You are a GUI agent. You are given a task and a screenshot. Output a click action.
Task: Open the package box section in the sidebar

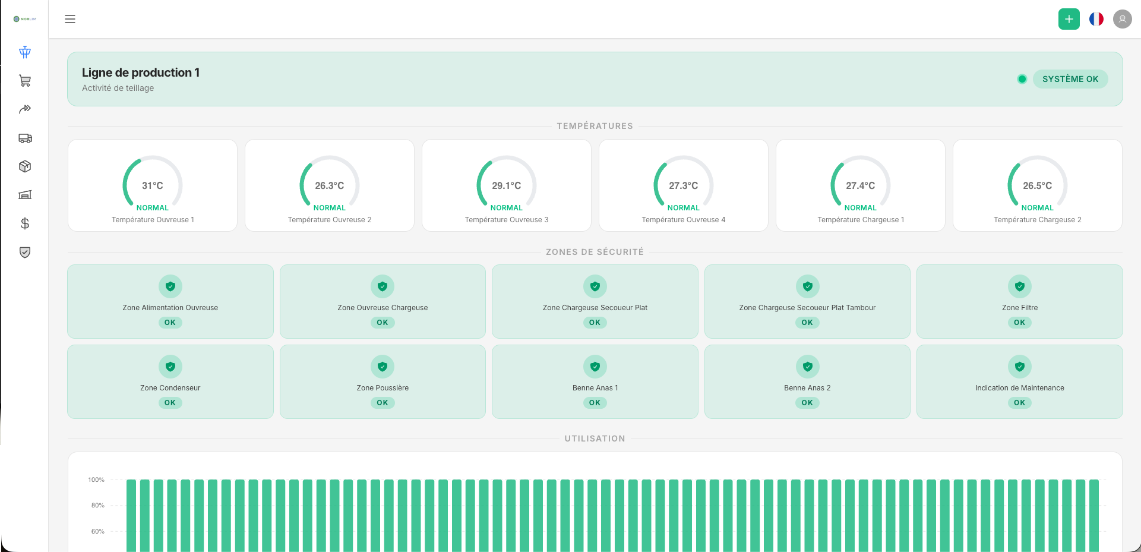(25, 166)
